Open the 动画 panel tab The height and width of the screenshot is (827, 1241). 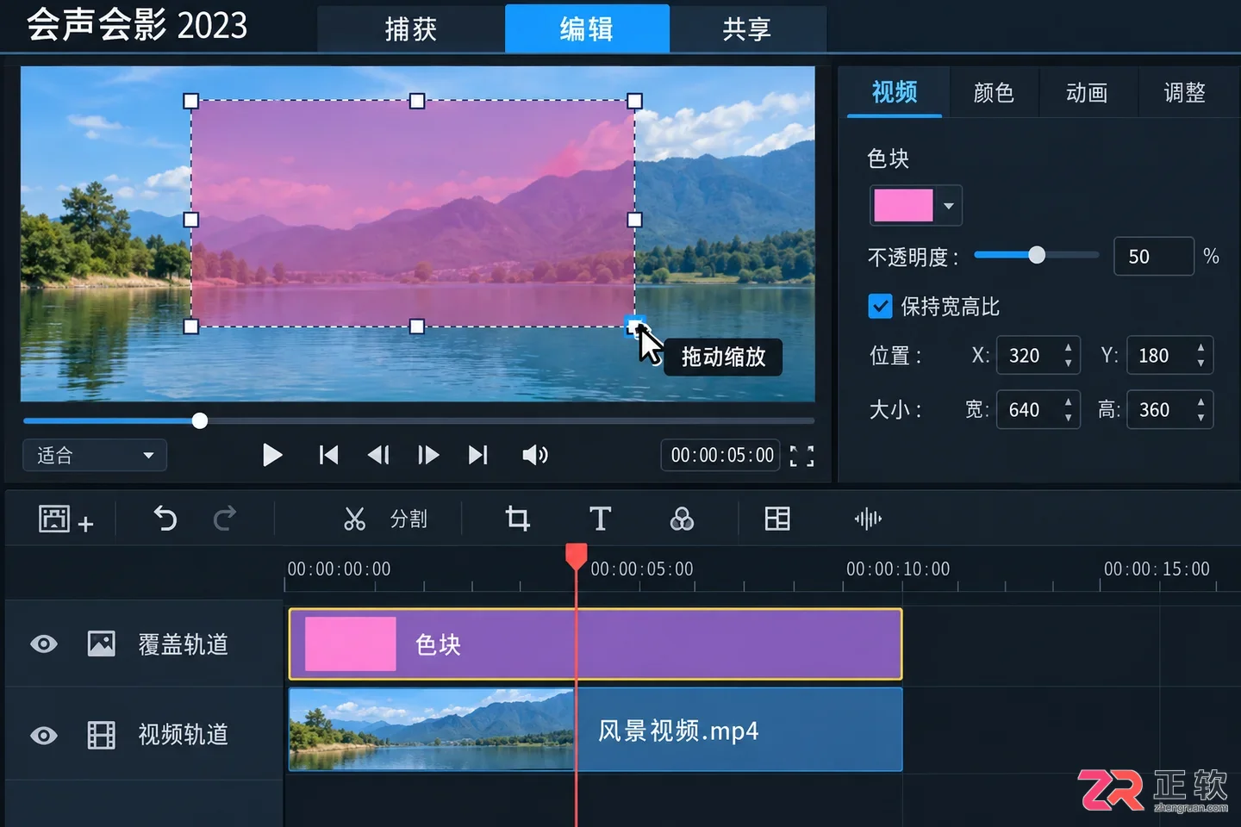coord(1087,92)
